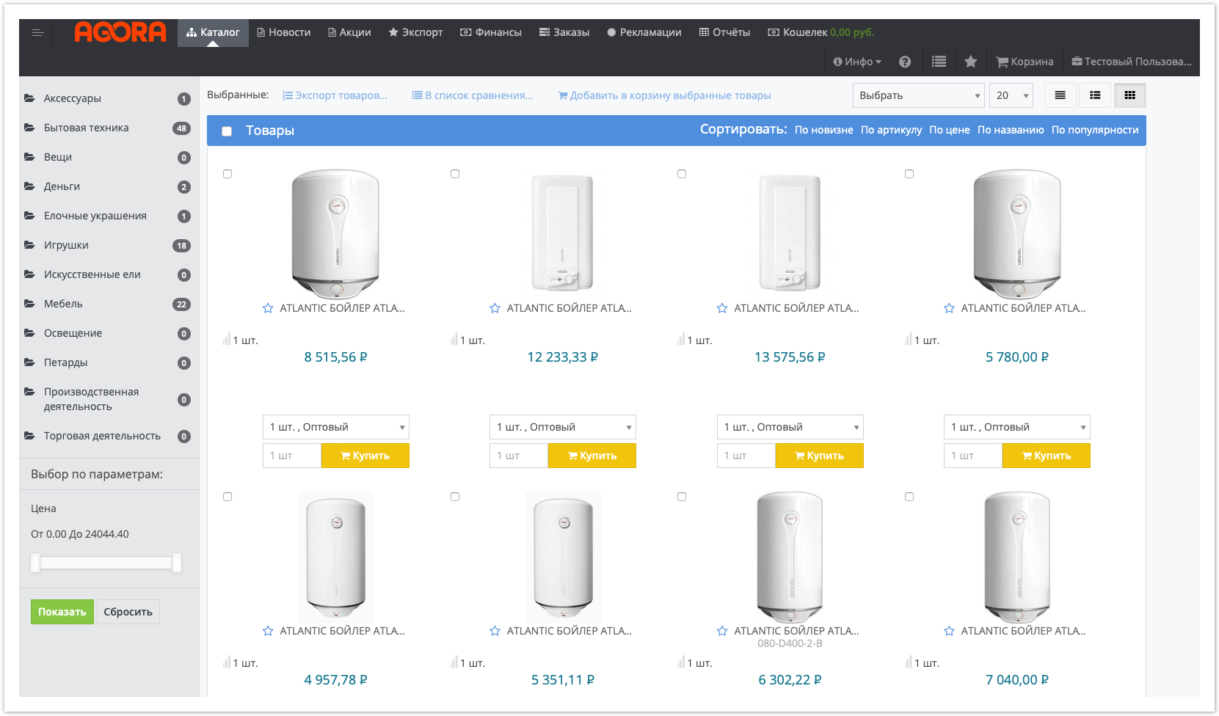Image resolution: width=1219 pixels, height=716 pixels.
Task: Go to Новости section
Action: 283,32
